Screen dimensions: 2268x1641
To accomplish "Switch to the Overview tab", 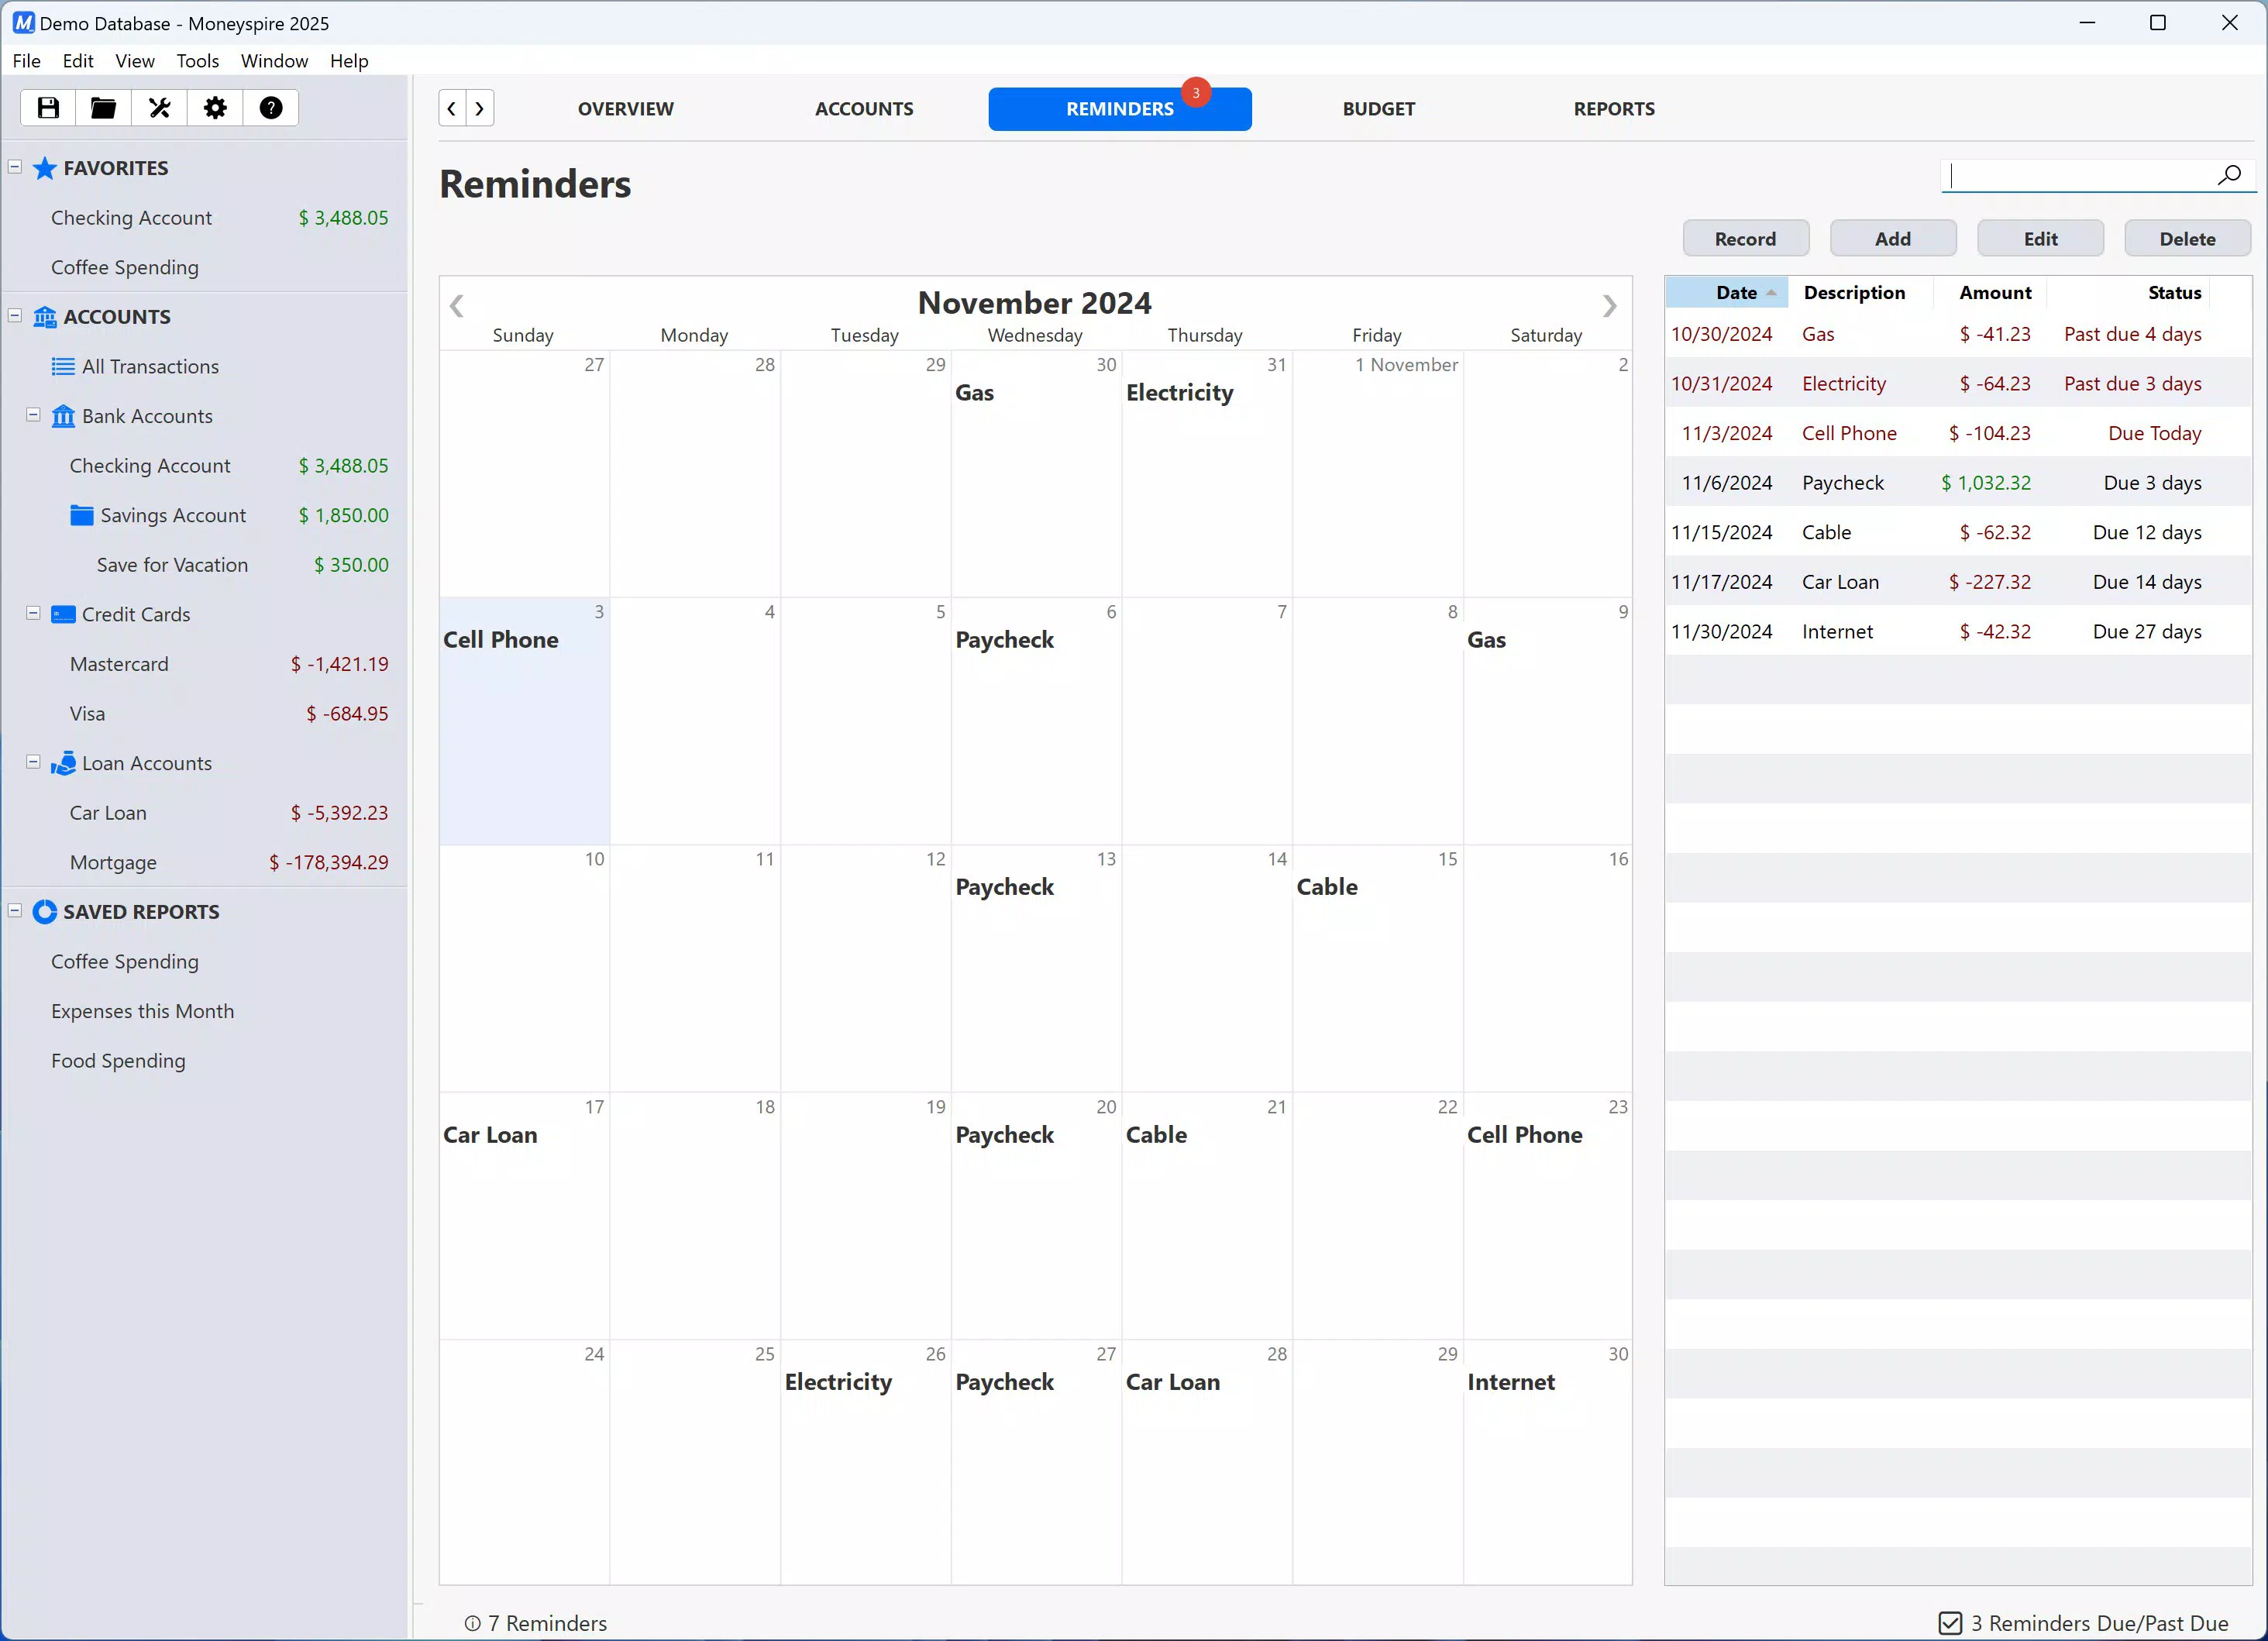I will 626,109.
